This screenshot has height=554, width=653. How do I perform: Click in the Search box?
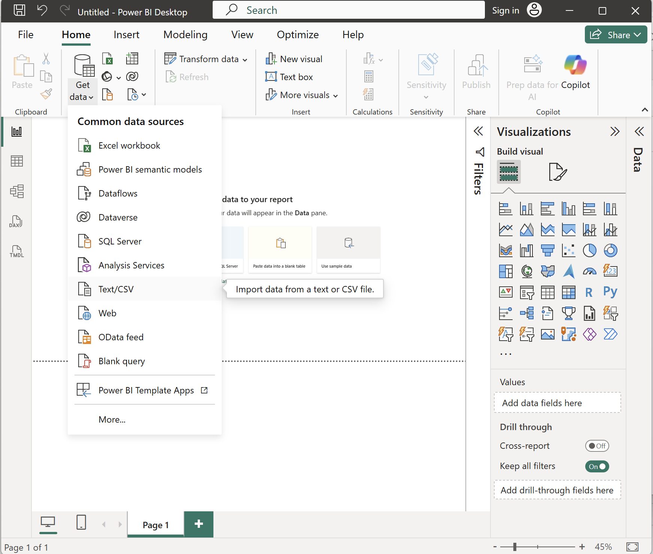coord(349,10)
